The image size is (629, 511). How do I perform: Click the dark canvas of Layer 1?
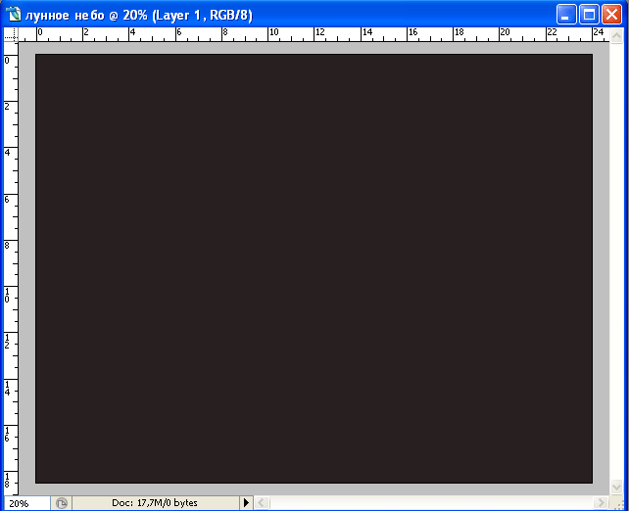[314, 268]
